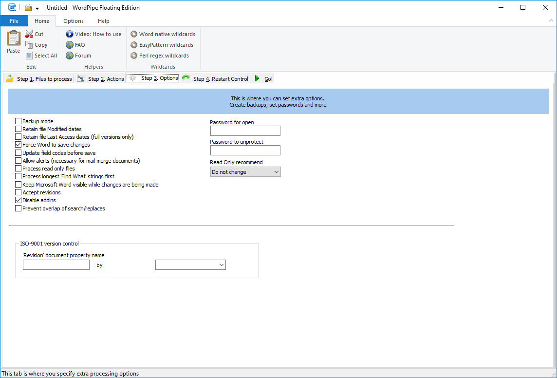Image resolution: width=557 pixels, height=378 pixels.
Task: Go to Step 2. Actions tab
Action: click(x=101, y=79)
